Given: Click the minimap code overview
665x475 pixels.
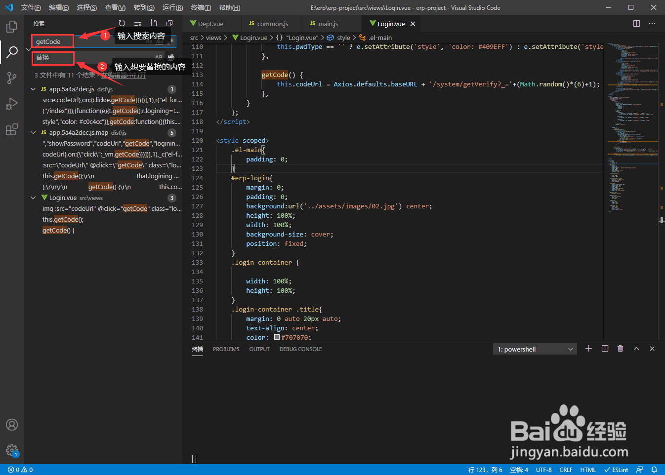Looking at the screenshot, I should pos(633,128).
